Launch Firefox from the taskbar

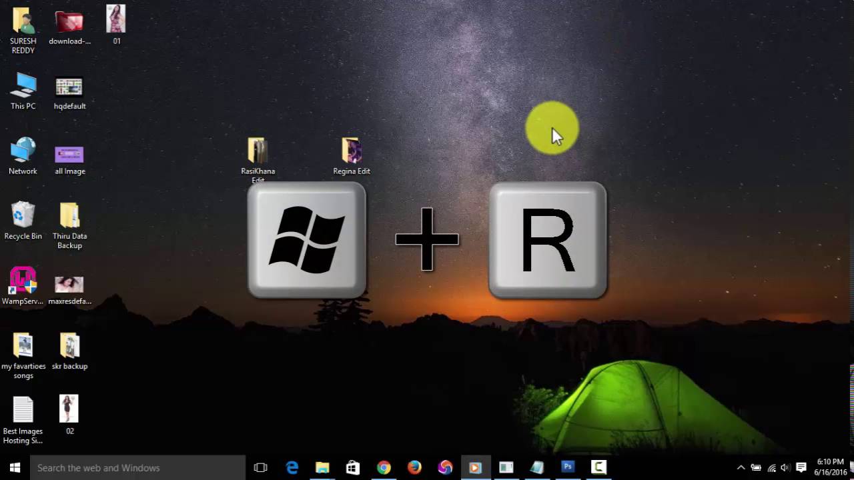click(x=414, y=467)
